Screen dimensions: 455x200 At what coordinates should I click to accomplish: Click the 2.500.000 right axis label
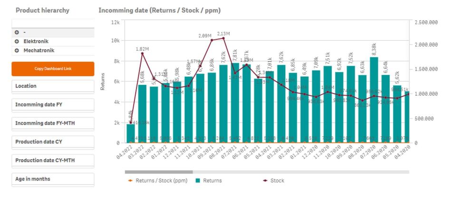click(426, 22)
